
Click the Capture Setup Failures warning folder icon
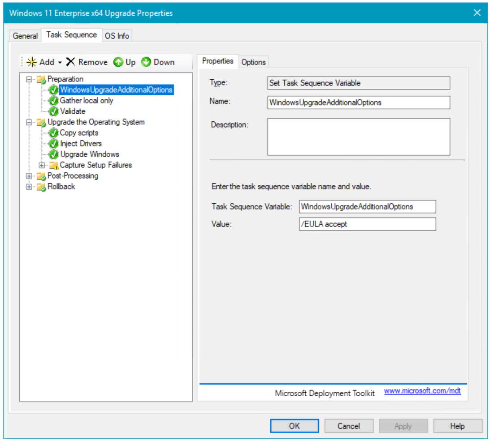pyautogui.click(x=54, y=165)
